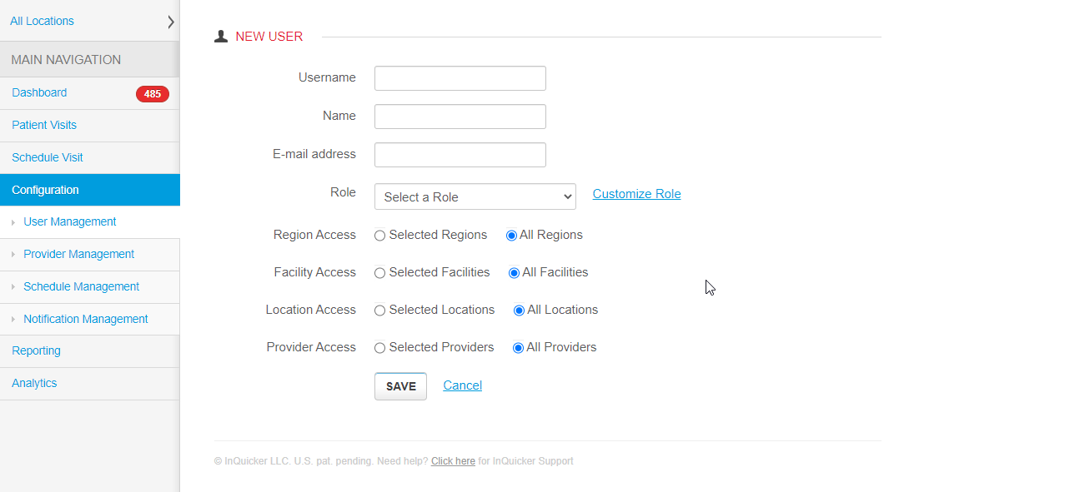
Task: Select All Regions access option
Action: [x=511, y=235]
